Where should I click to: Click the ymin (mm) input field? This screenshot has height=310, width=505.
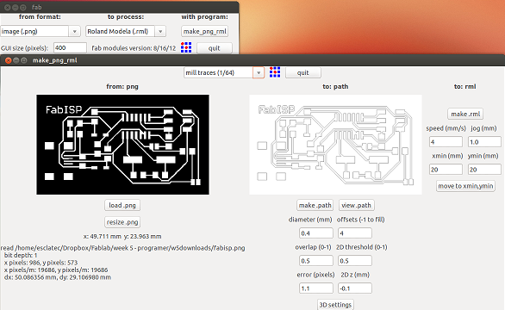pyautogui.click(x=484, y=170)
